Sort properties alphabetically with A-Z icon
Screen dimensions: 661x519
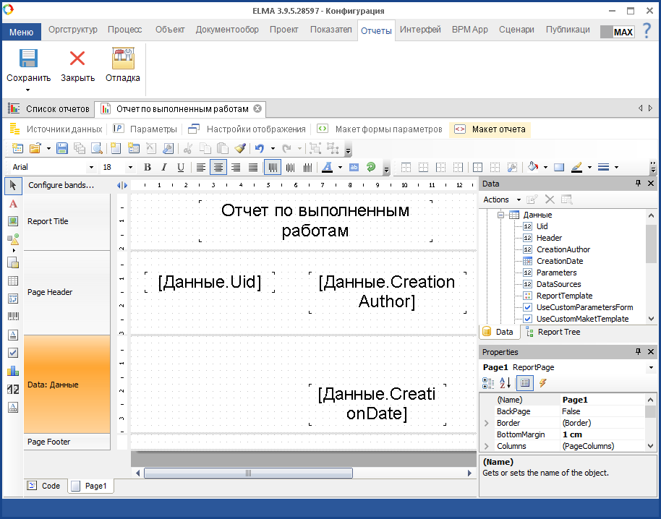coord(506,382)
